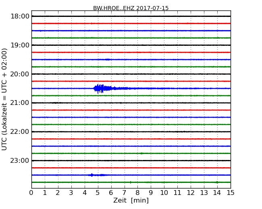The width and height of the screenshot is (262, 209).
Task: Click the x-axis tick label 6
Action: (x=111, y=193)
